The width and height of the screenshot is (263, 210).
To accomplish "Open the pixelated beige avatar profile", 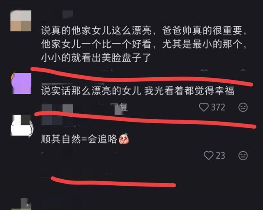I will click(21, 21).
